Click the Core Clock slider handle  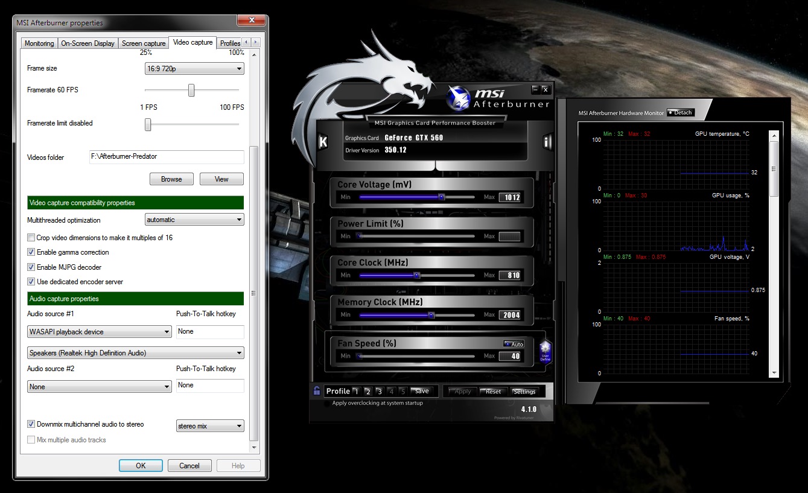point(417,275)
